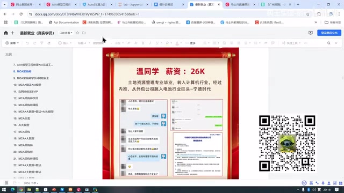The height and width of the screenshot is (193, 344).
Task: Open a new browser tab
Action: click(x=298, y=4)
